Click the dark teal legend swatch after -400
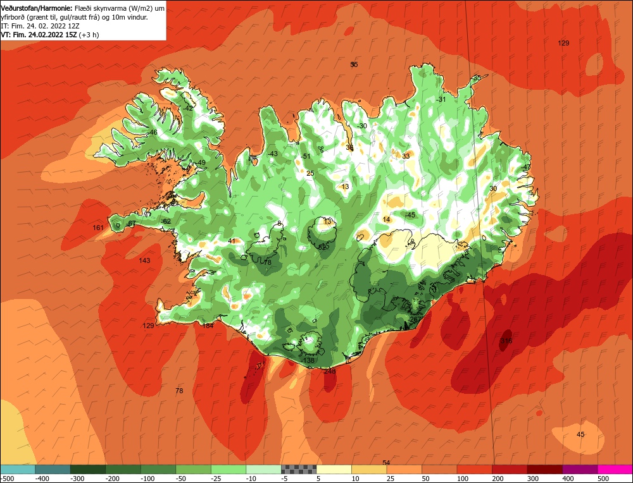This screenshot has width=633, height=483. point(53,469)
